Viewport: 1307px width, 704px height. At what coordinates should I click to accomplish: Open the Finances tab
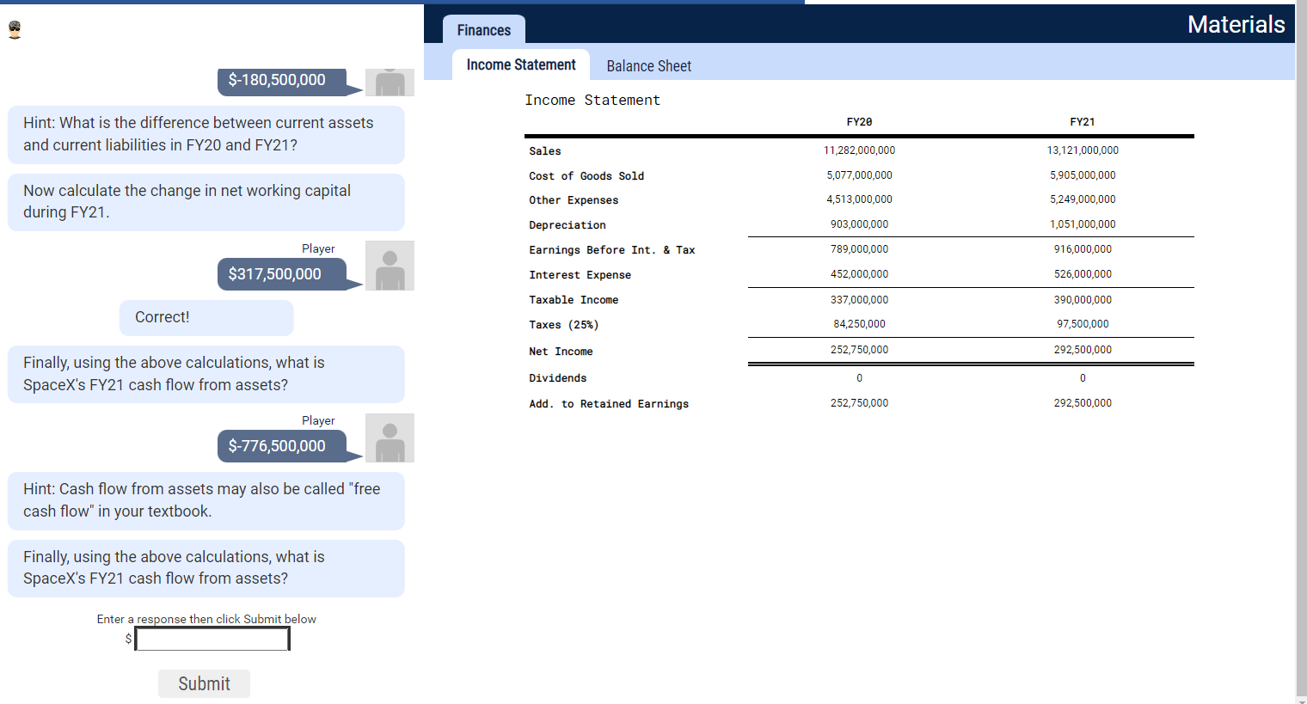point(484,30)
